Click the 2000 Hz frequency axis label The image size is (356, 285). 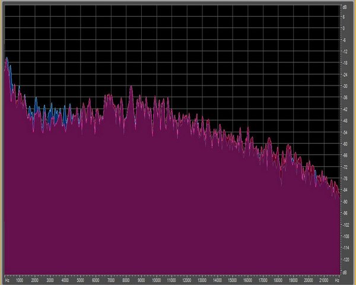pos(35,280)
